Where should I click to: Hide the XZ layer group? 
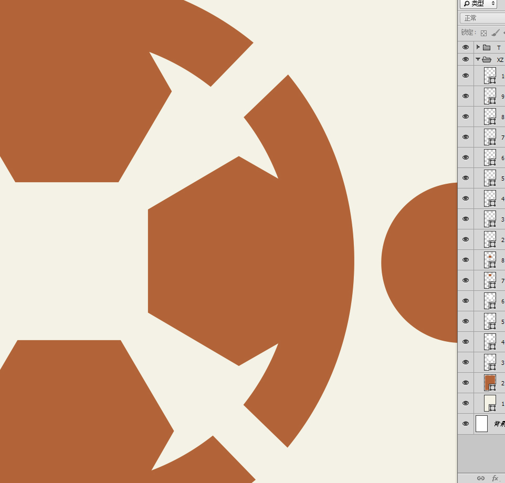(x=466, y=59)
